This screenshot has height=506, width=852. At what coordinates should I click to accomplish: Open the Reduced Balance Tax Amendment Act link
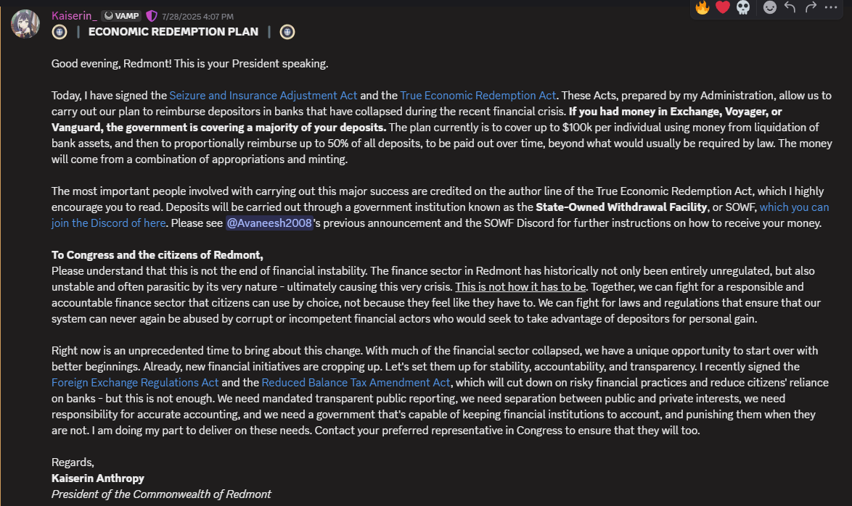(x=356, y=382)
